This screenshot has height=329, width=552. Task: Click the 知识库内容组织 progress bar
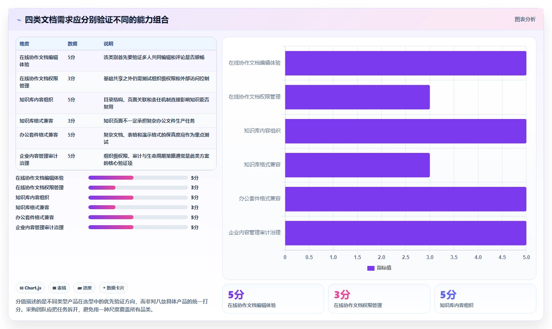point(138,198)
